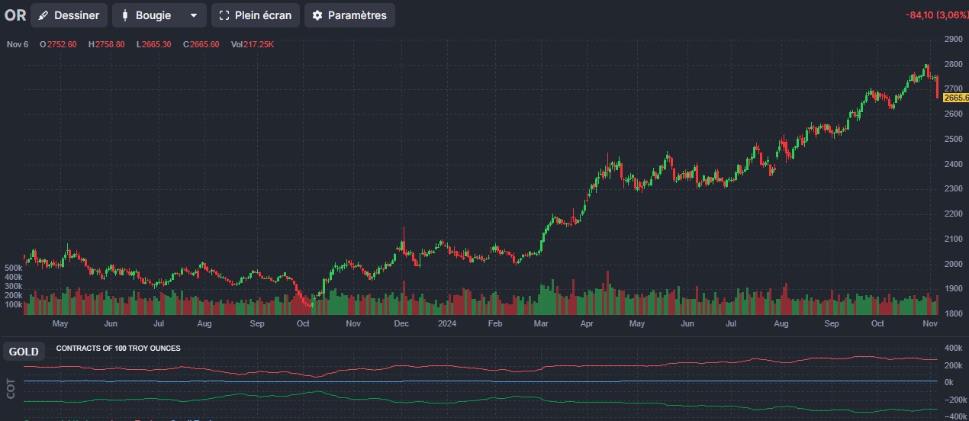Open the Bougie chart type dropdown arrow

click(194, 15)
